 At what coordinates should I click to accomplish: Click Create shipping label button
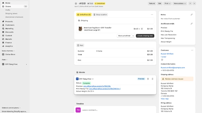(145, 36)
